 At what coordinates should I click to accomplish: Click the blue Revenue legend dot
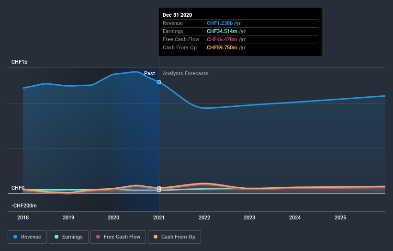tap(15, 237)
